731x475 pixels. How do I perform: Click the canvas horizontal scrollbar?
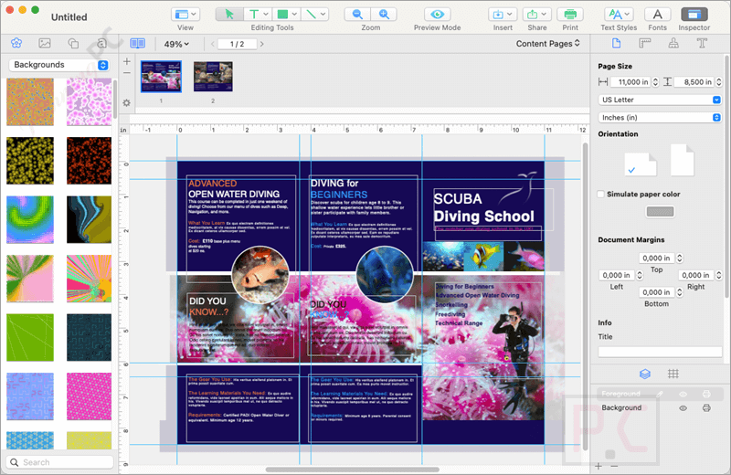(352, 470)
